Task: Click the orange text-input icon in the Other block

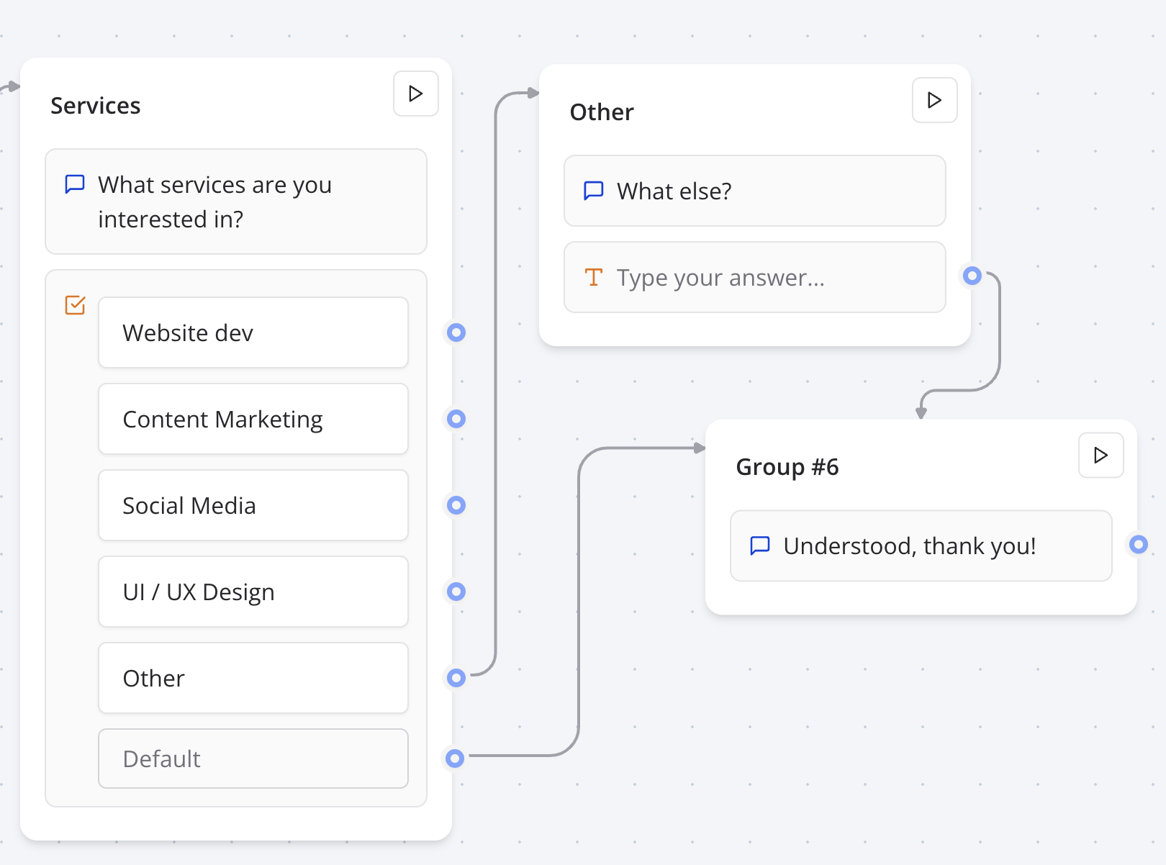Action: pos(592,277)
